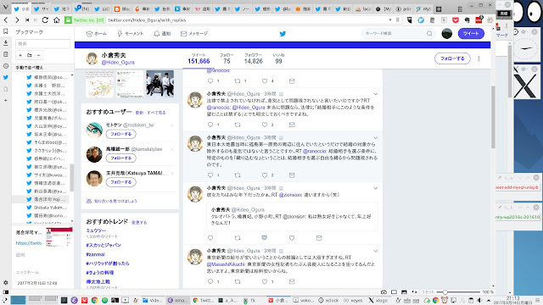Open Notes panel in the Vivaldi sidebar
This screenshot has height=305, width=543.
[6, 54]
